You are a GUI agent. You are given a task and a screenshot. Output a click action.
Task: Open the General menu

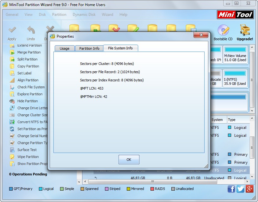[12, 15]
